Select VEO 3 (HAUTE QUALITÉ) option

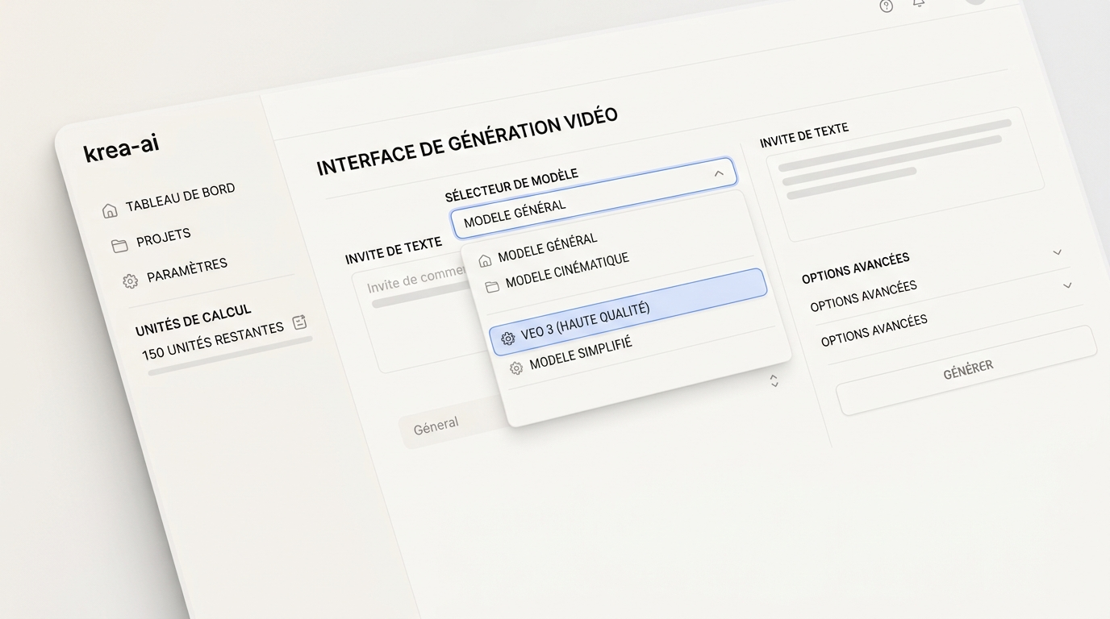point(628,312)
